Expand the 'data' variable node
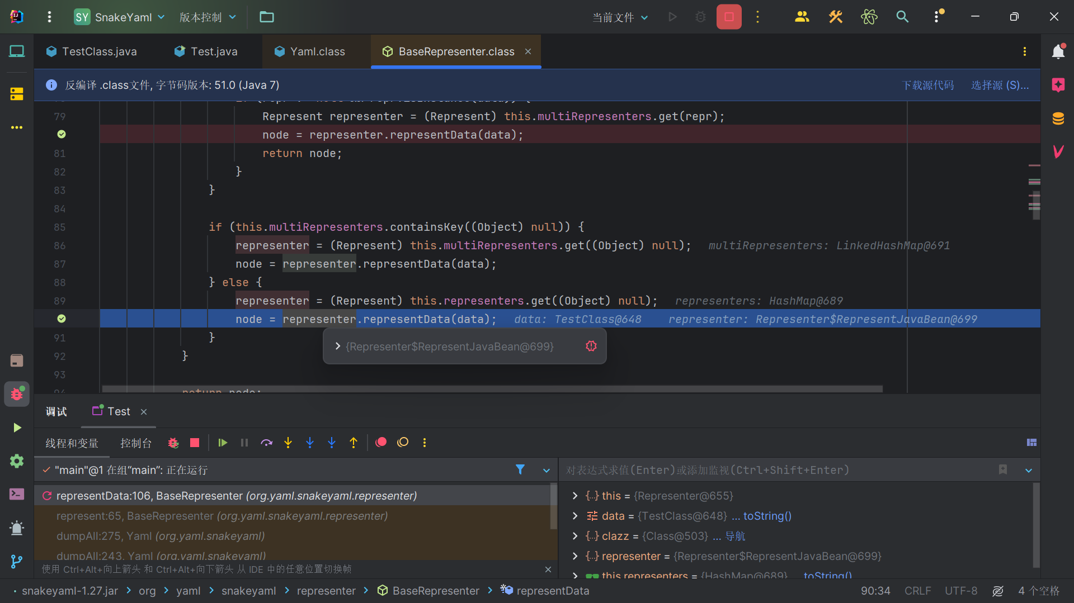The image size is (1074, 603). [x=575, y=516]
